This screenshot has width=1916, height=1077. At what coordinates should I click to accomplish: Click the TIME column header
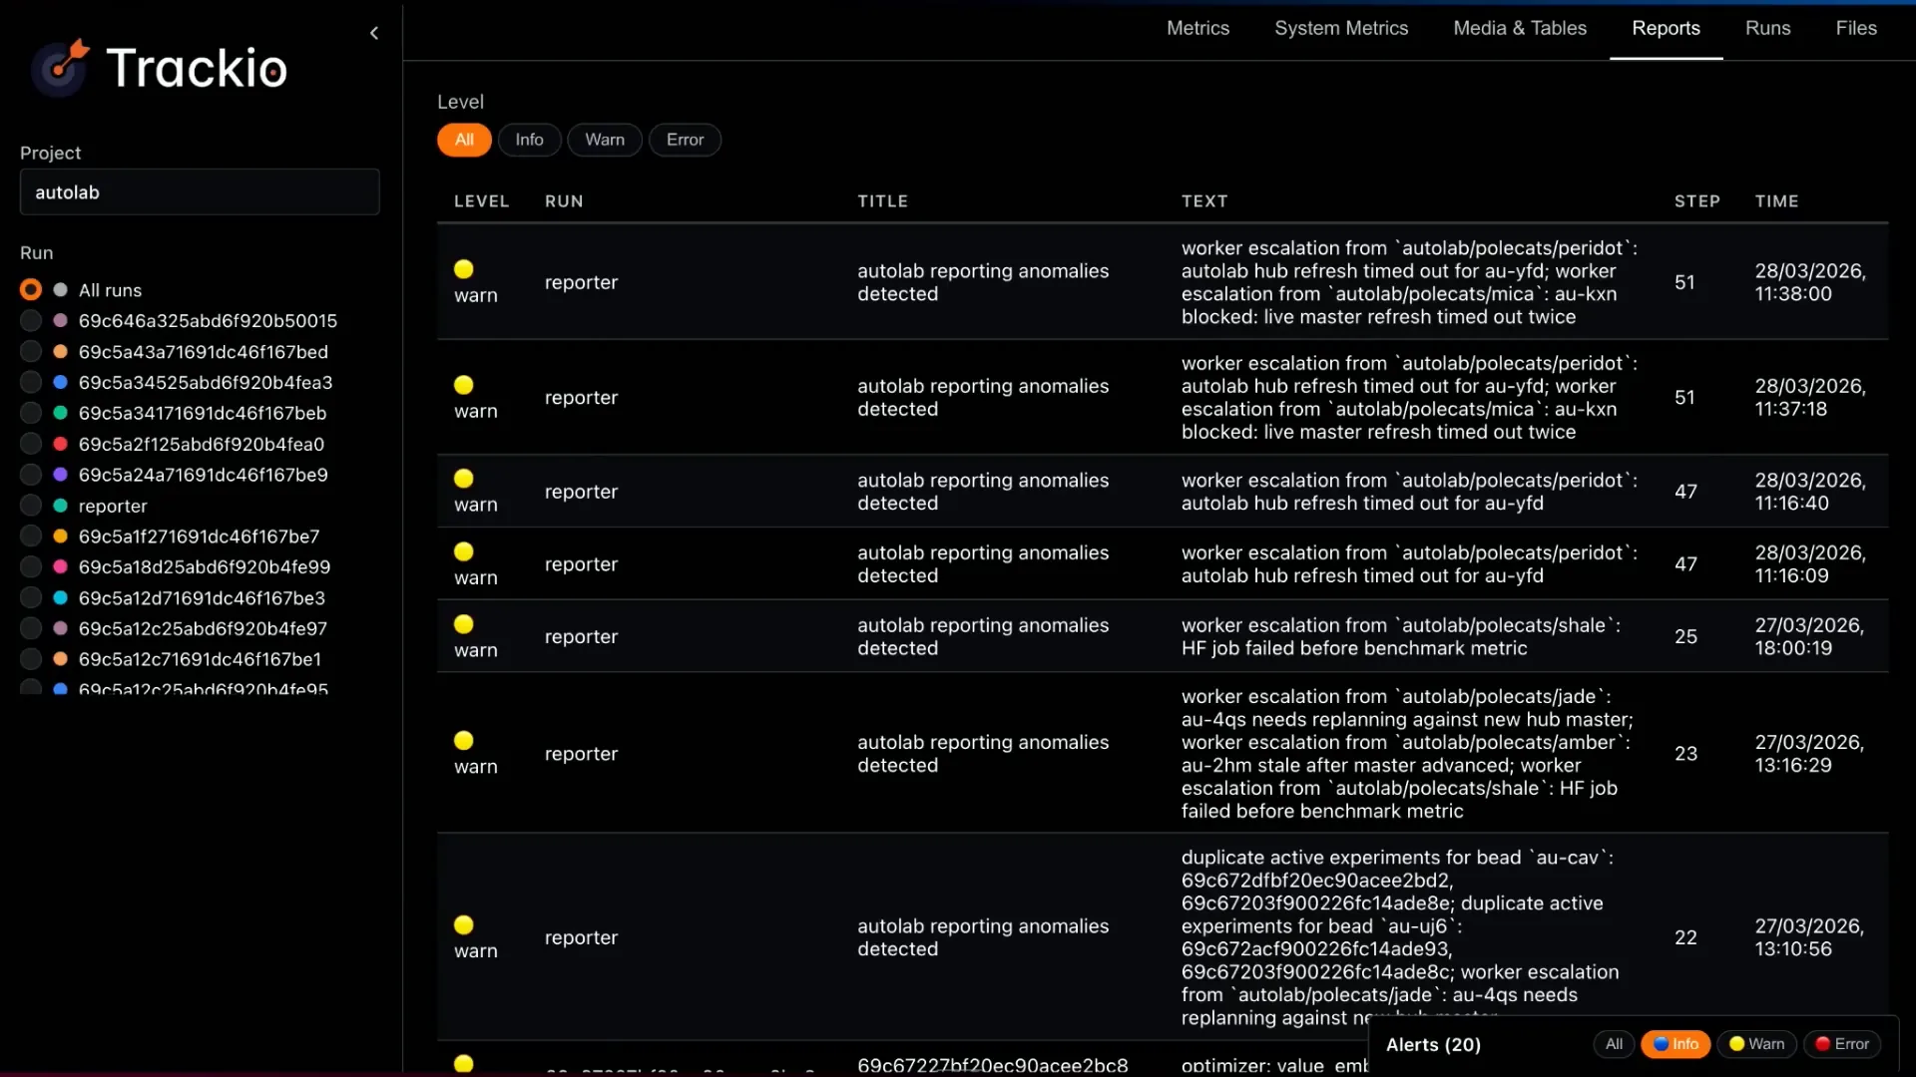[x=1776, y=200]
